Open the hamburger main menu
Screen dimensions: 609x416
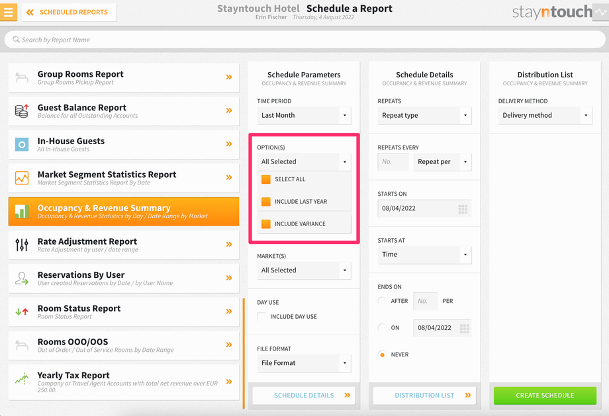[8, 12]
